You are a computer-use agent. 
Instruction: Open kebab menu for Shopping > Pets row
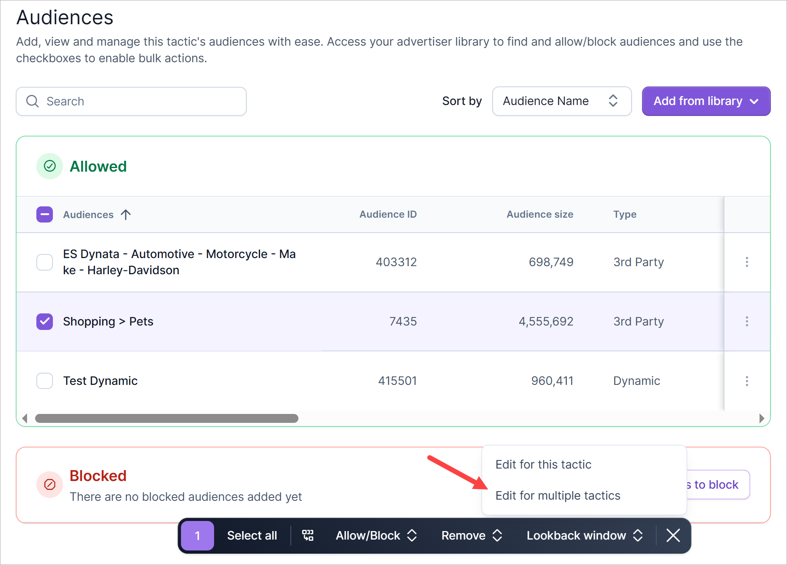click(747, 321)
